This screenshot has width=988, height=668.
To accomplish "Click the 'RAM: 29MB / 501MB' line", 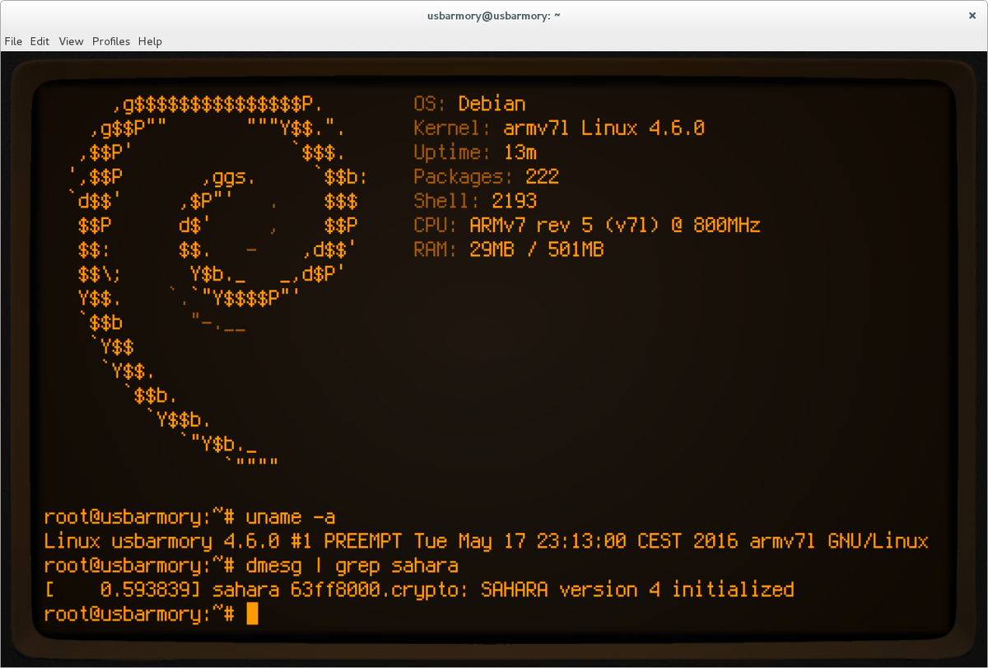I will tap(509, 250).
